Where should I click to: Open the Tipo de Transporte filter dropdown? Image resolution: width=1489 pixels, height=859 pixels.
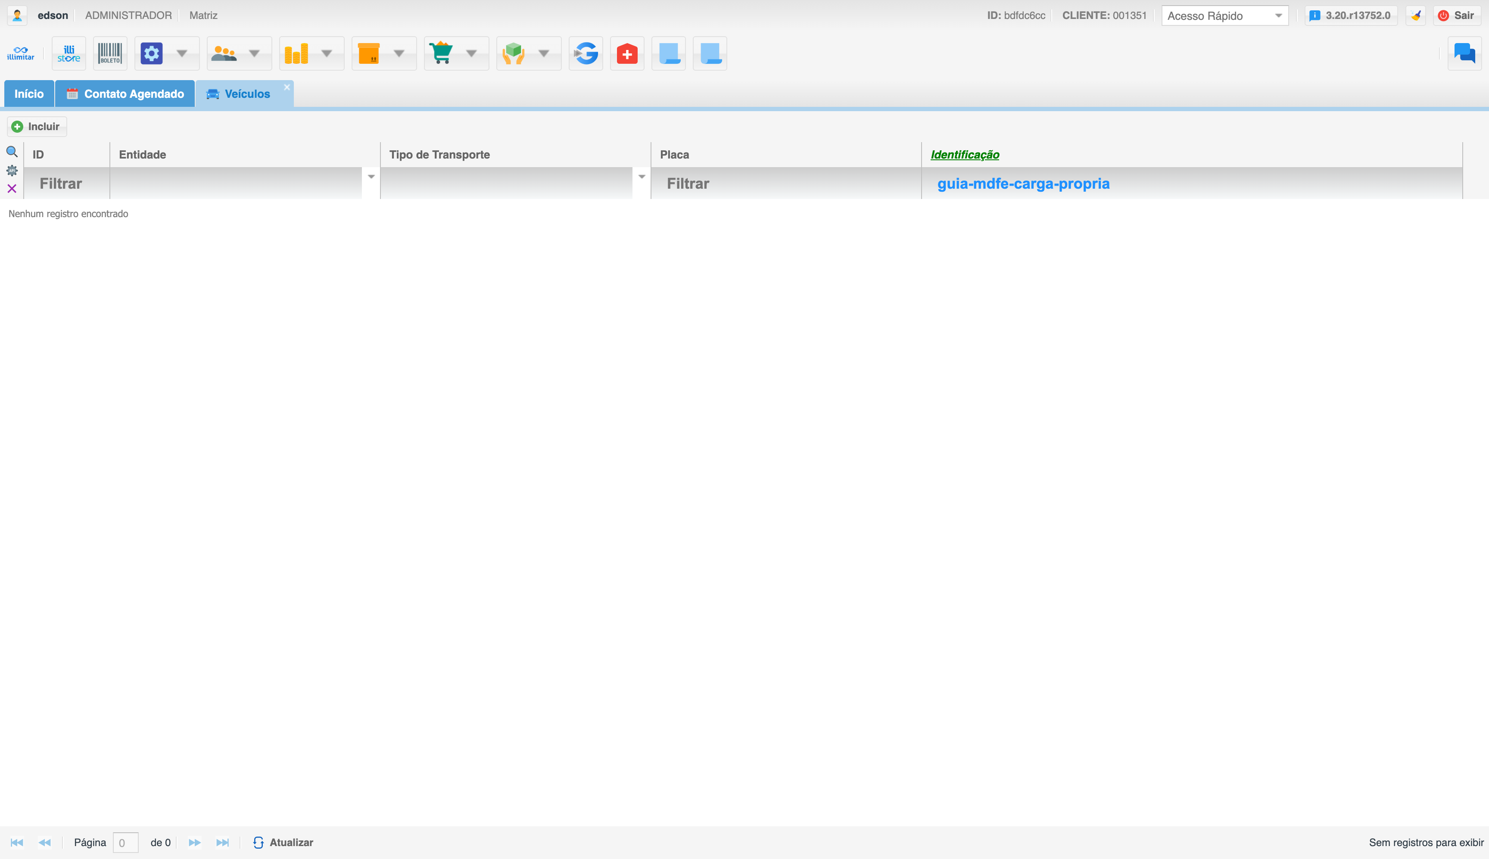[x=641, y=177]
